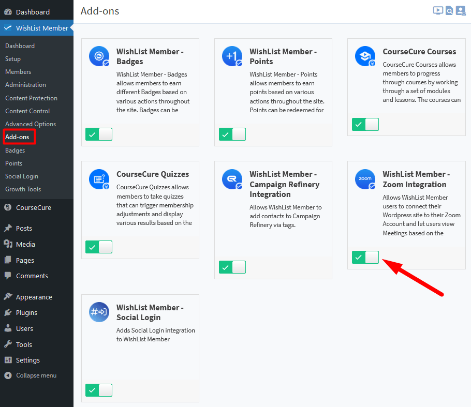The width and height of the screenshot is (471, 407).
Task: Click the Comments bubble icon
Action: click(8, 276)
